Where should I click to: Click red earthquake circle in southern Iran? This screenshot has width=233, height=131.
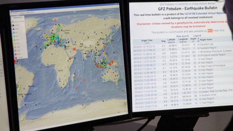(74, 49)
